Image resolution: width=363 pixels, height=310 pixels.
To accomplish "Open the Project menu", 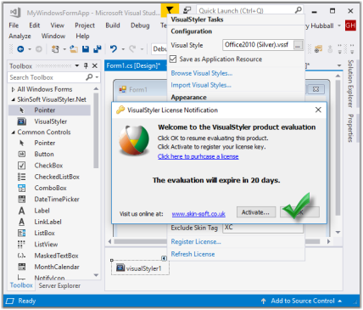I will pos(85,25).
